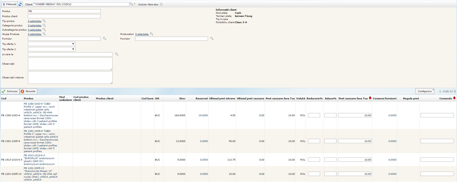
Task: Open the Grupe Produse lookup magnifier
Action: [44, 34]
